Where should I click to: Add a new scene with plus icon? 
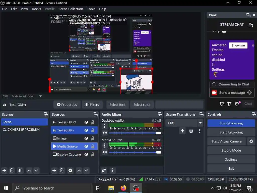tap(4, 170)
